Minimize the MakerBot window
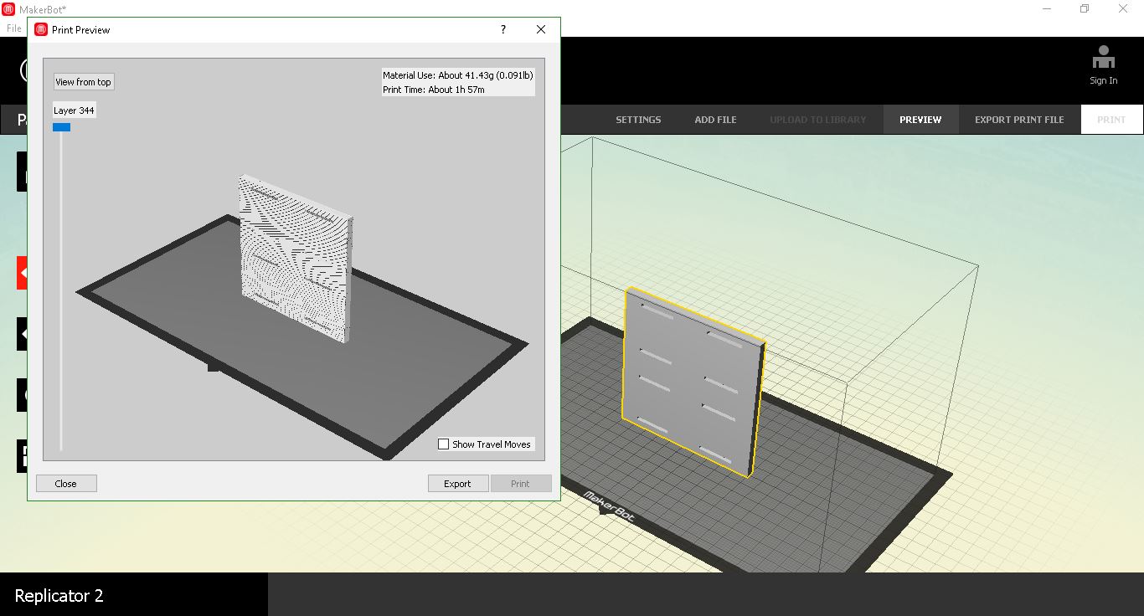This screenshot has height=616, width=1144. pos(1048,9)
